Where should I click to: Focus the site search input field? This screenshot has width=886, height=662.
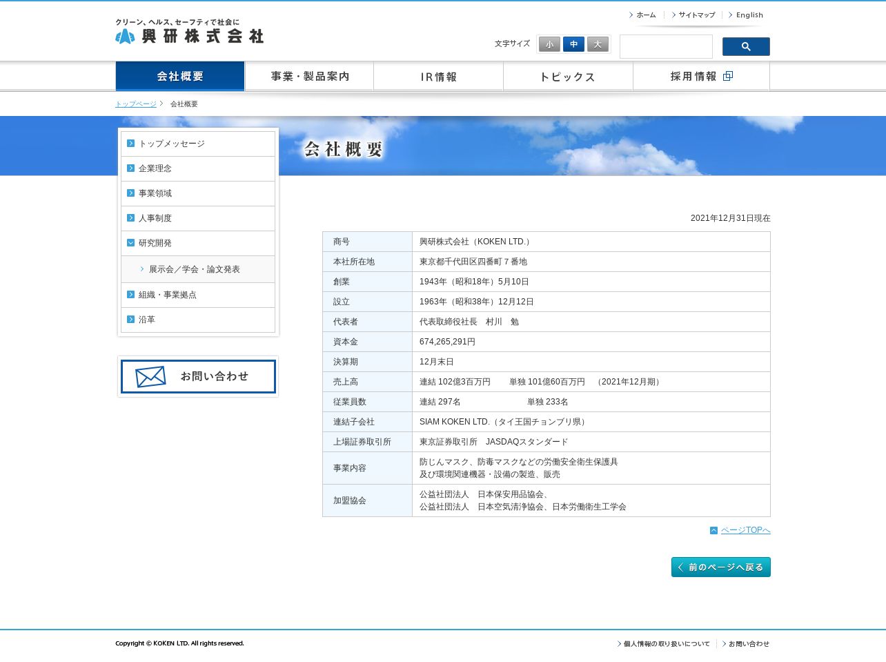pyautogui.click(x=666, y=46)
